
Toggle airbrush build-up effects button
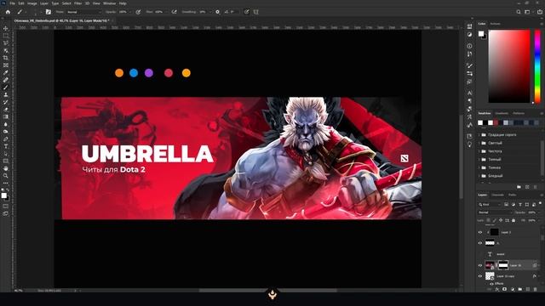[174, 12]
